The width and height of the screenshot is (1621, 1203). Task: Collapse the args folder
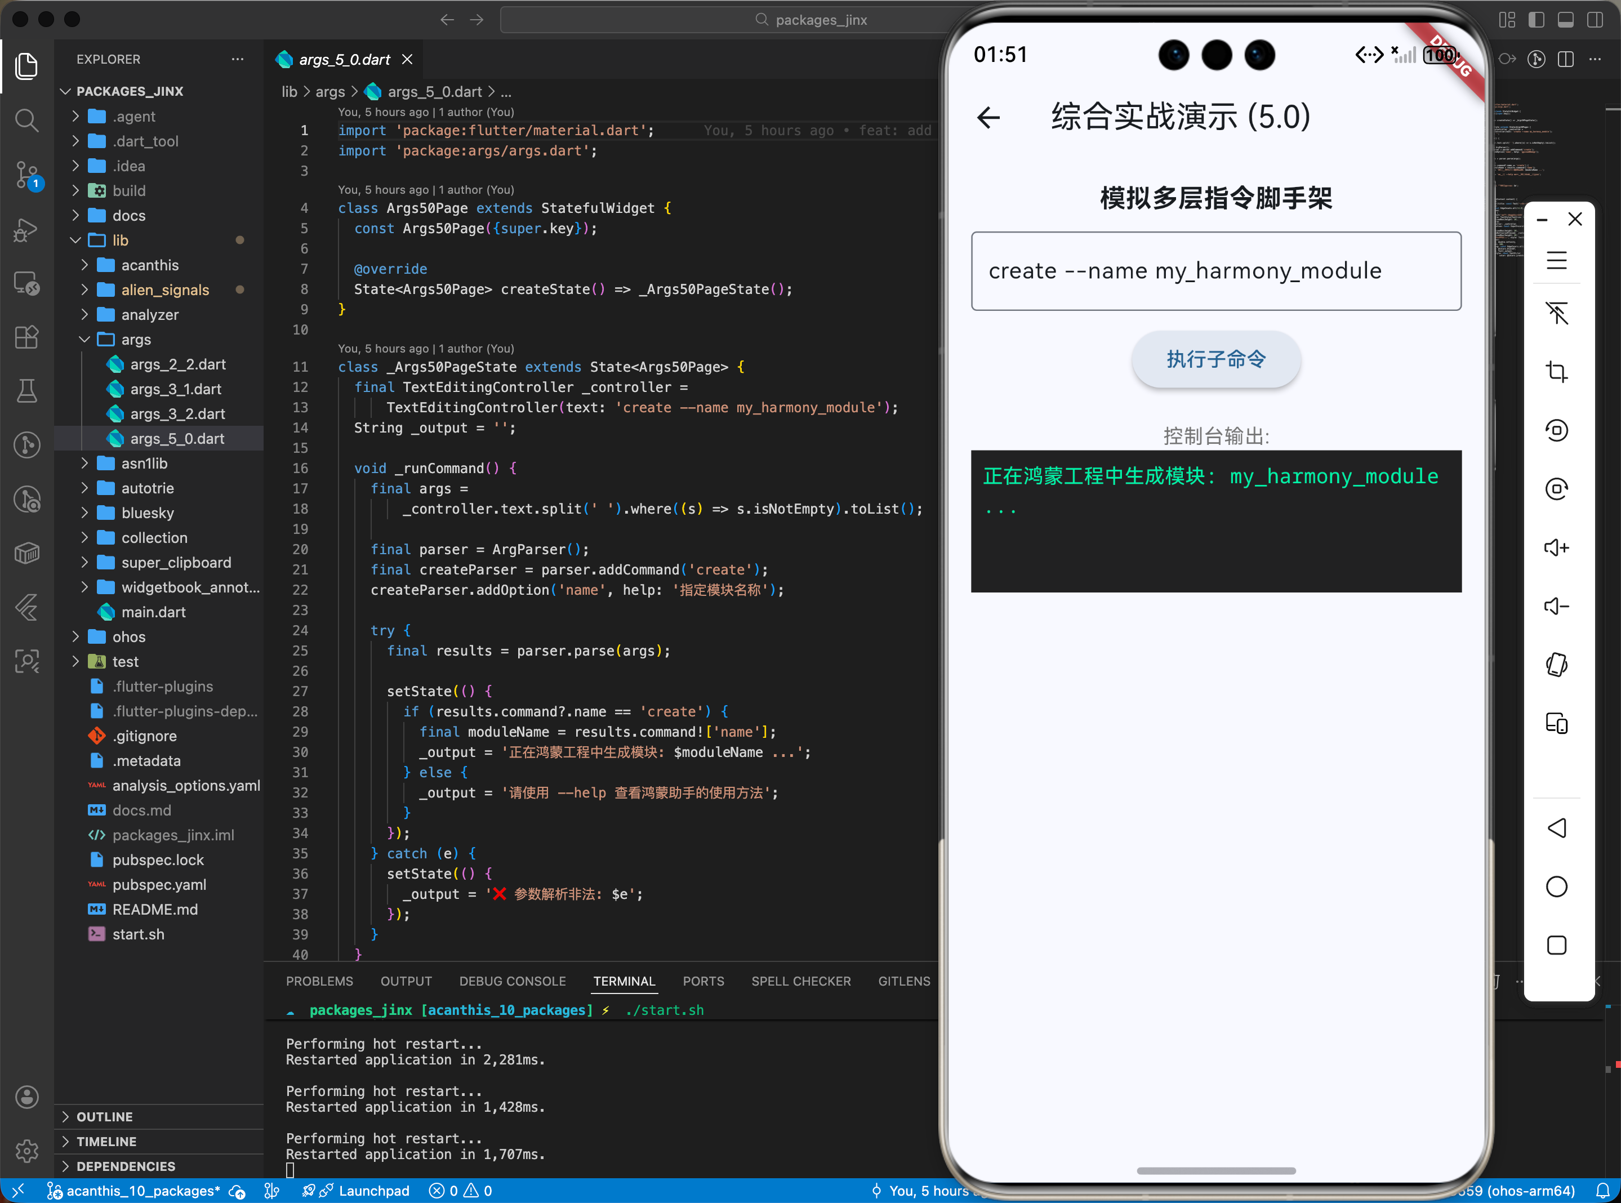tap(135, 340)
